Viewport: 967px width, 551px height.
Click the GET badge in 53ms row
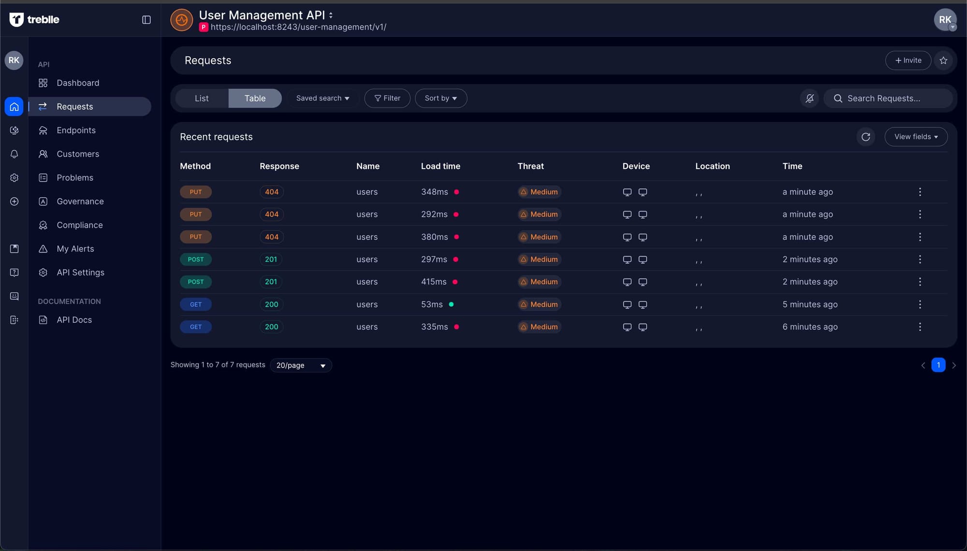196,304
